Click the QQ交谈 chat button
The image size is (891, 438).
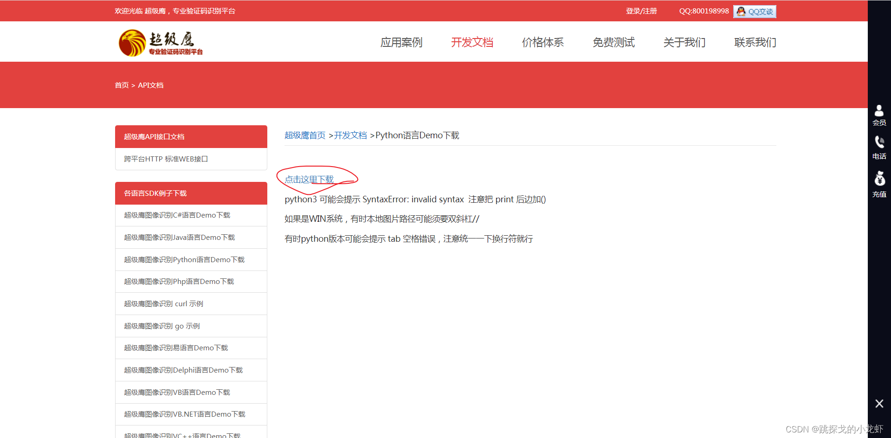[755, 12]
